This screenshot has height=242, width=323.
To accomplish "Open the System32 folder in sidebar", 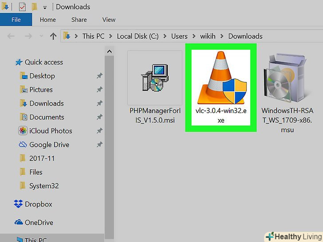I will pos(44,186).
